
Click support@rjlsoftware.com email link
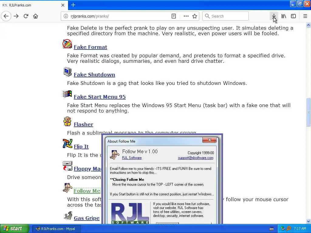click(196, 158)
